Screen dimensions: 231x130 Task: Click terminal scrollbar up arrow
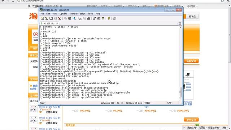[180, 27]
